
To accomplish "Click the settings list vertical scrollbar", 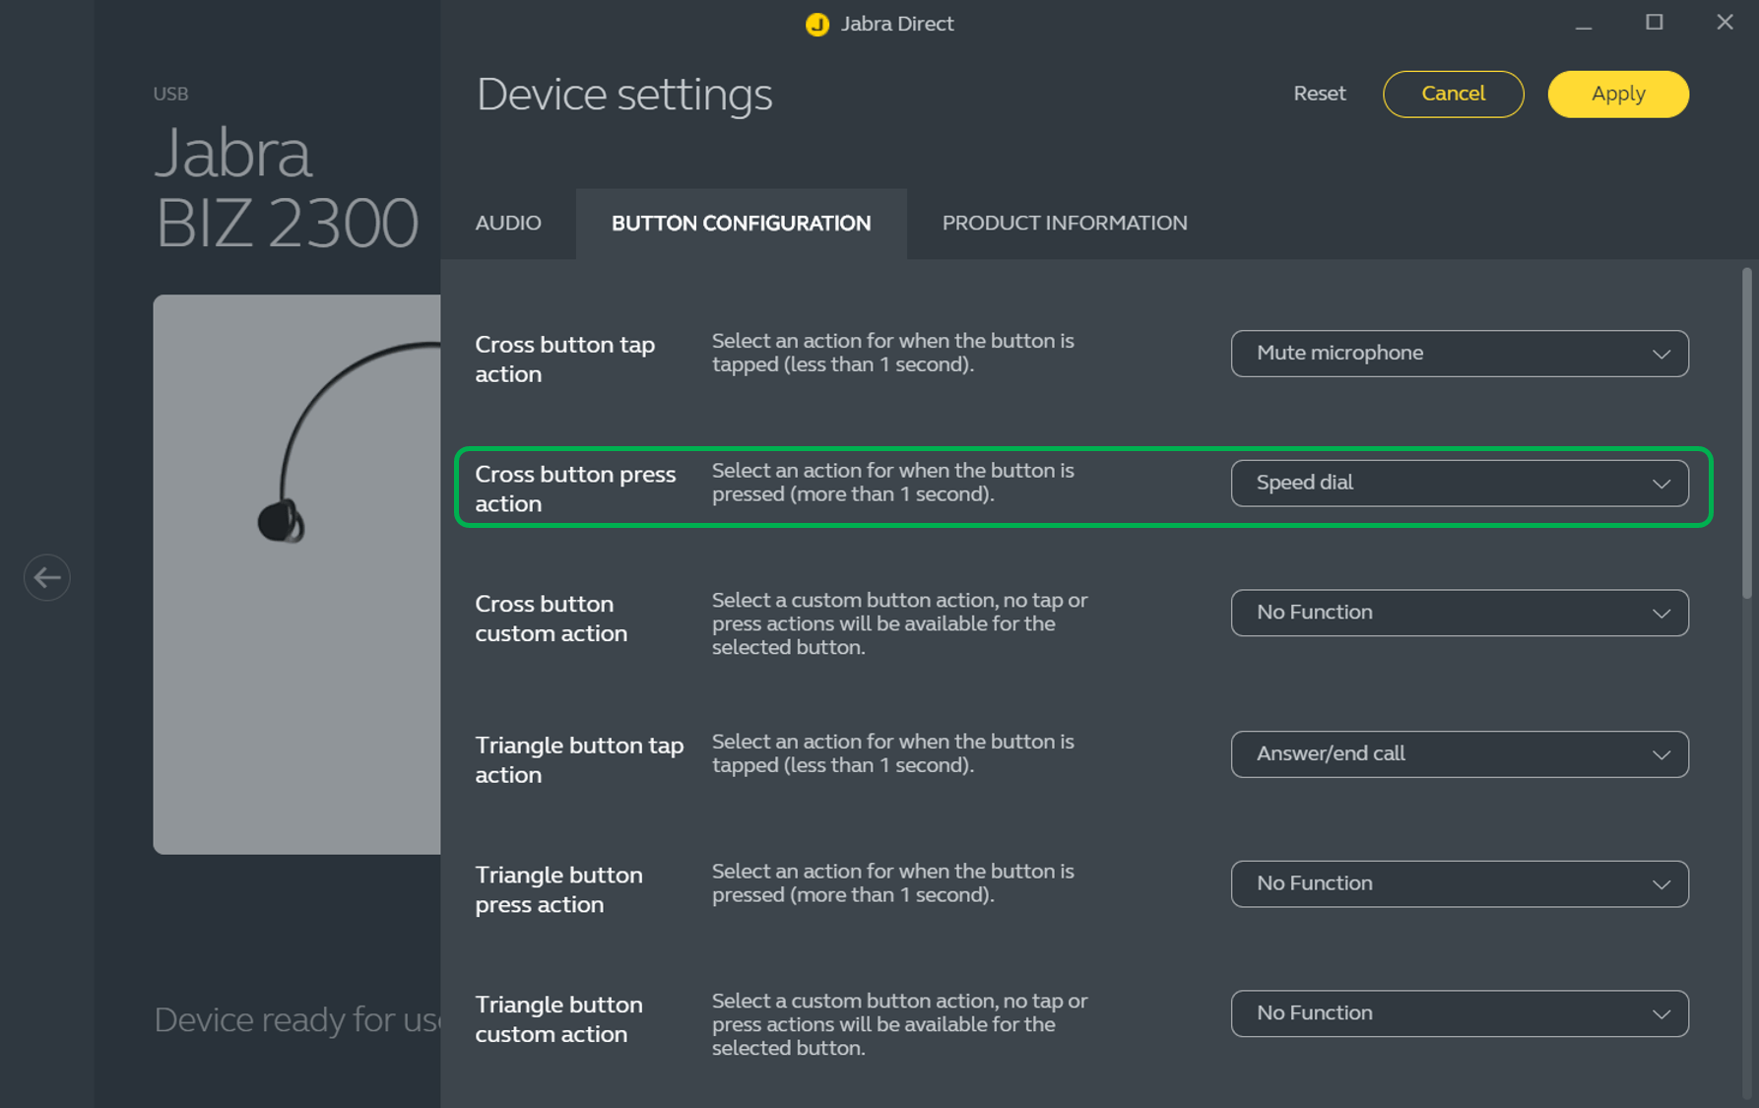I will point(1746,433).
